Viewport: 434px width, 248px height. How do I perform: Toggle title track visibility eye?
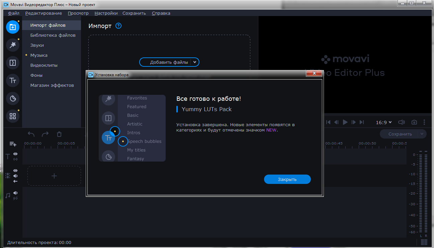(15, 154)
